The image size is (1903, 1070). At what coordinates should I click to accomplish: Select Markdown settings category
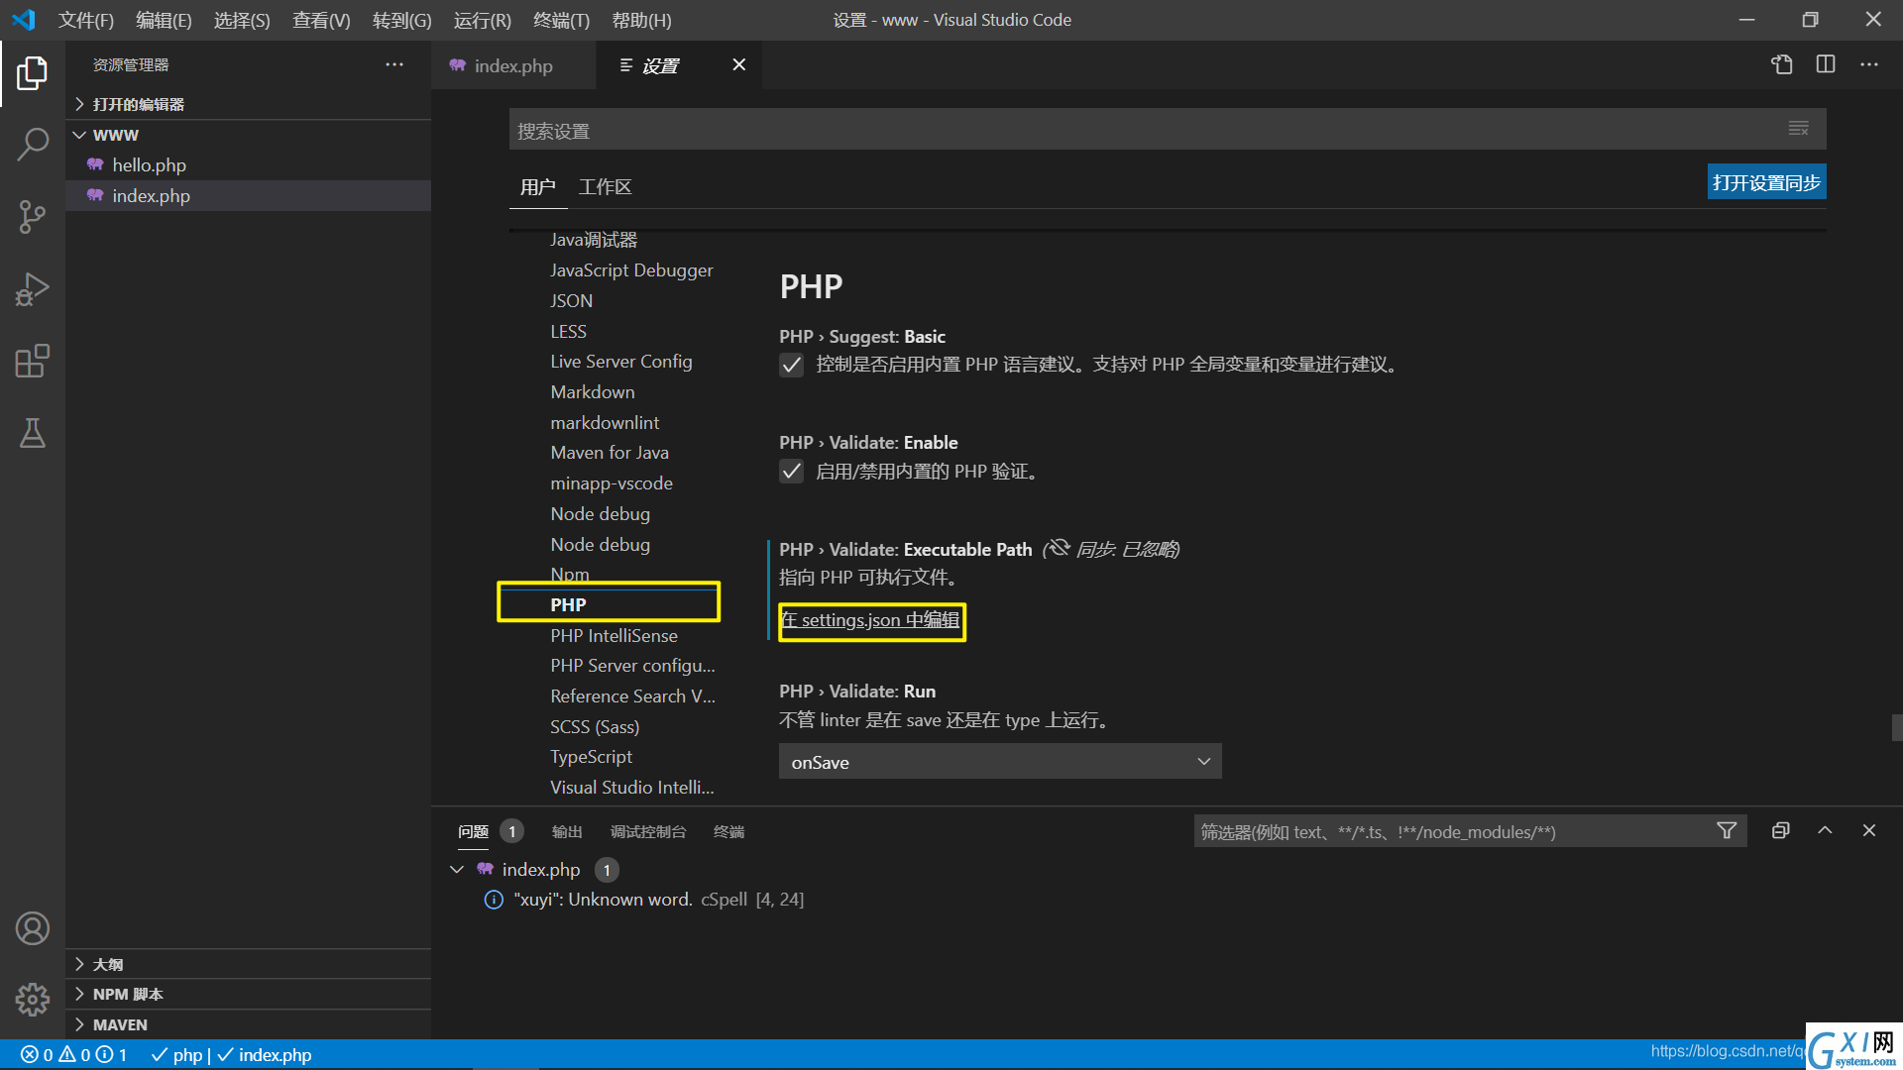coord(593,392)
